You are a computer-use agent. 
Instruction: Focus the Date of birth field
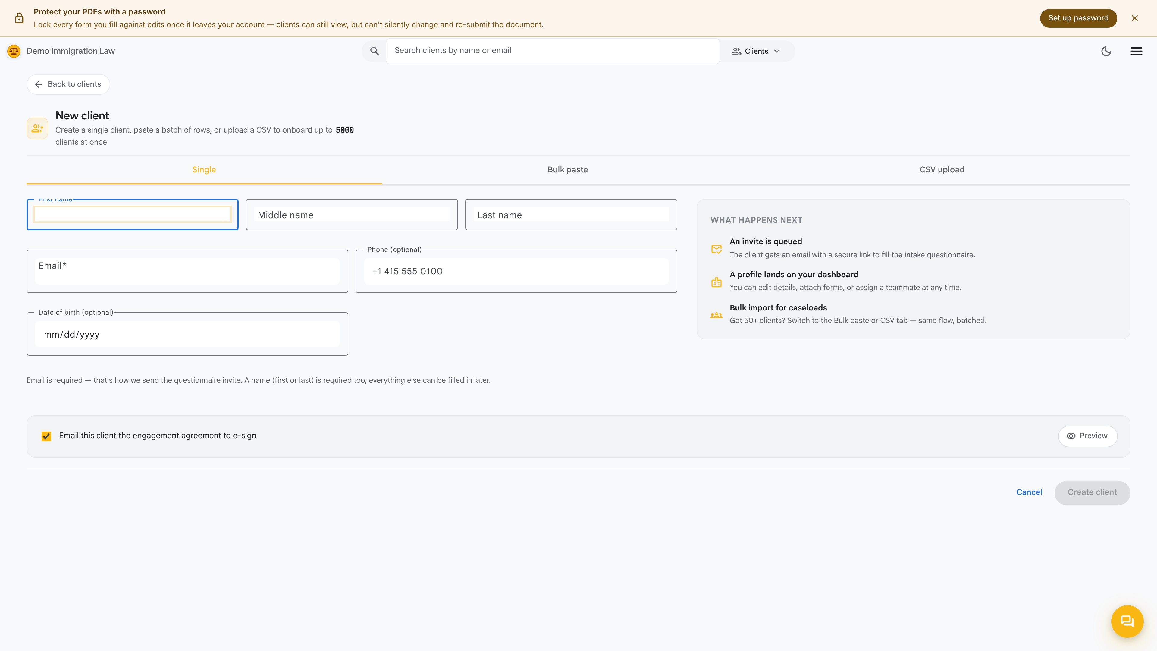[187, 334]
